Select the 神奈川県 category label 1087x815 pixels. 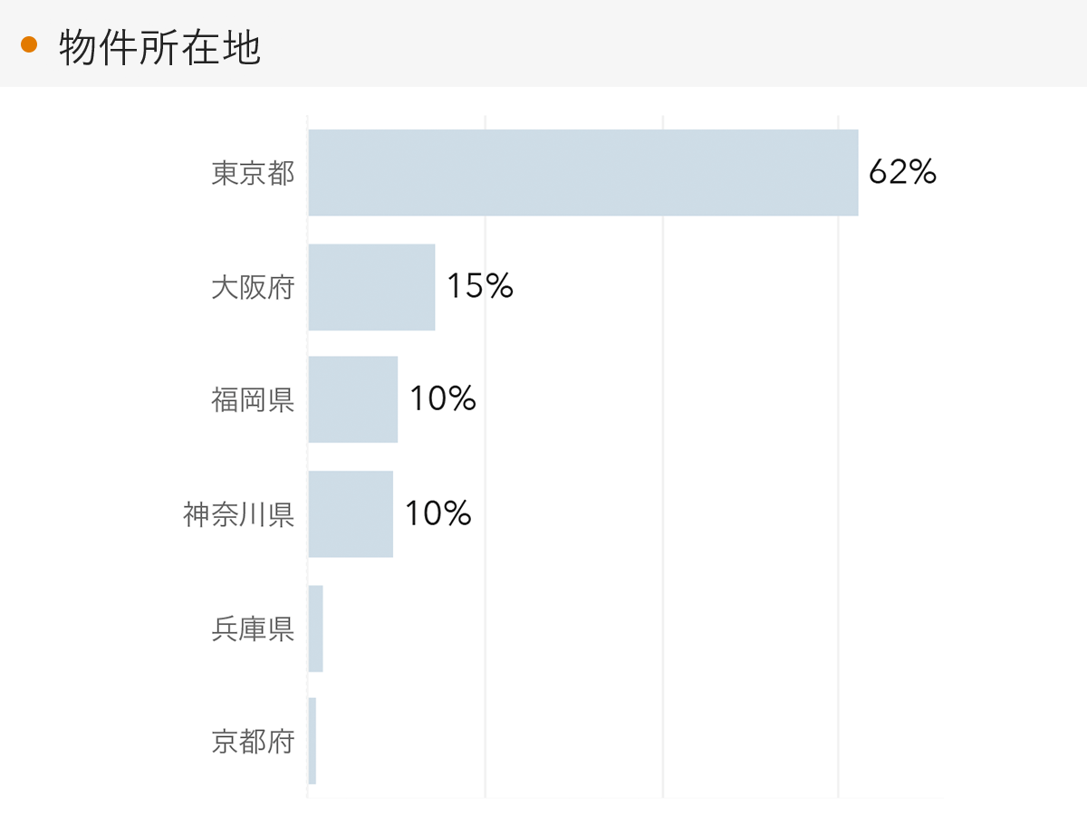pos(238,514)
